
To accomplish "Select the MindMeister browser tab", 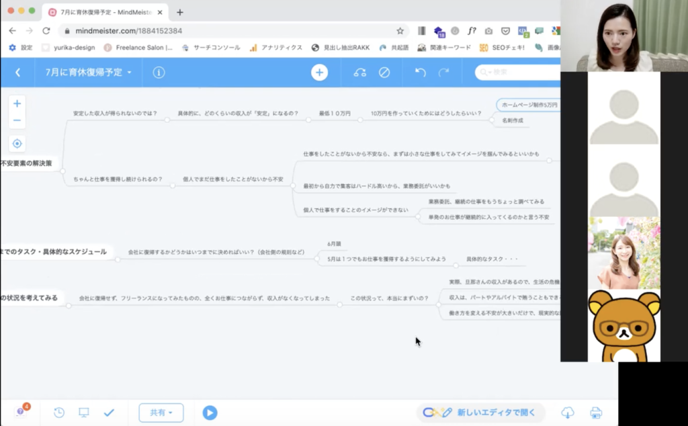I will (107, 12).
